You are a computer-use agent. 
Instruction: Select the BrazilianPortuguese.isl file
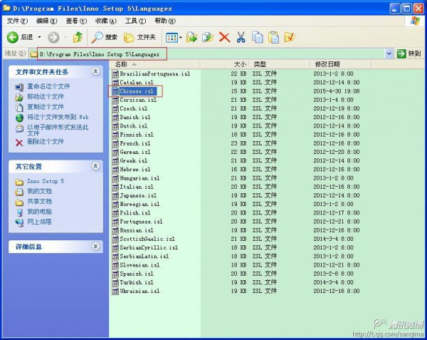[x=155, y=73]
